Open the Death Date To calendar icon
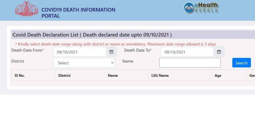Viewport: 255px width, 132px height. point(219,52)
